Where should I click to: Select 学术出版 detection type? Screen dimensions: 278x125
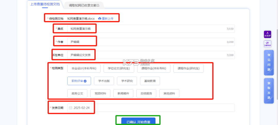tap(104, 81)
